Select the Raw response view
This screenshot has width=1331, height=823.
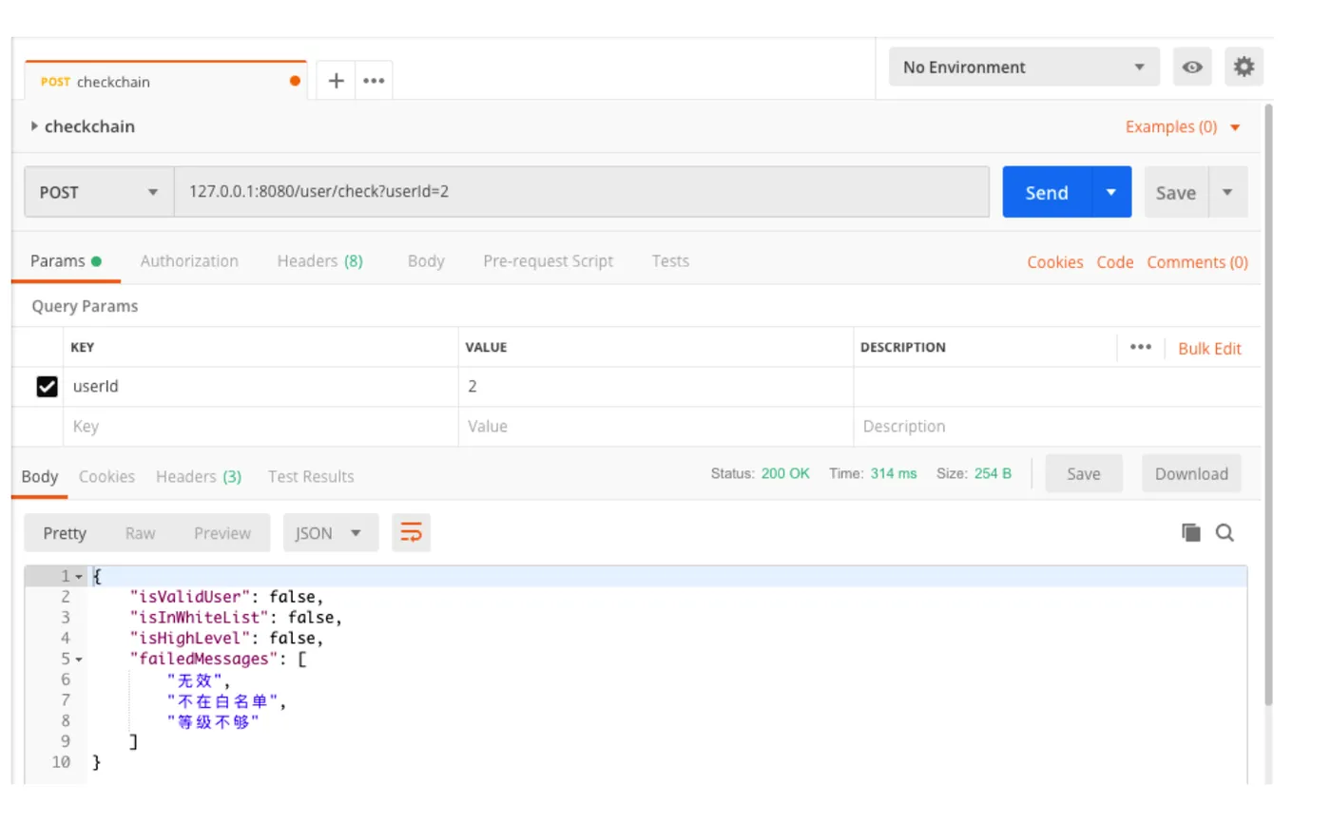click(x=140, y=533)
